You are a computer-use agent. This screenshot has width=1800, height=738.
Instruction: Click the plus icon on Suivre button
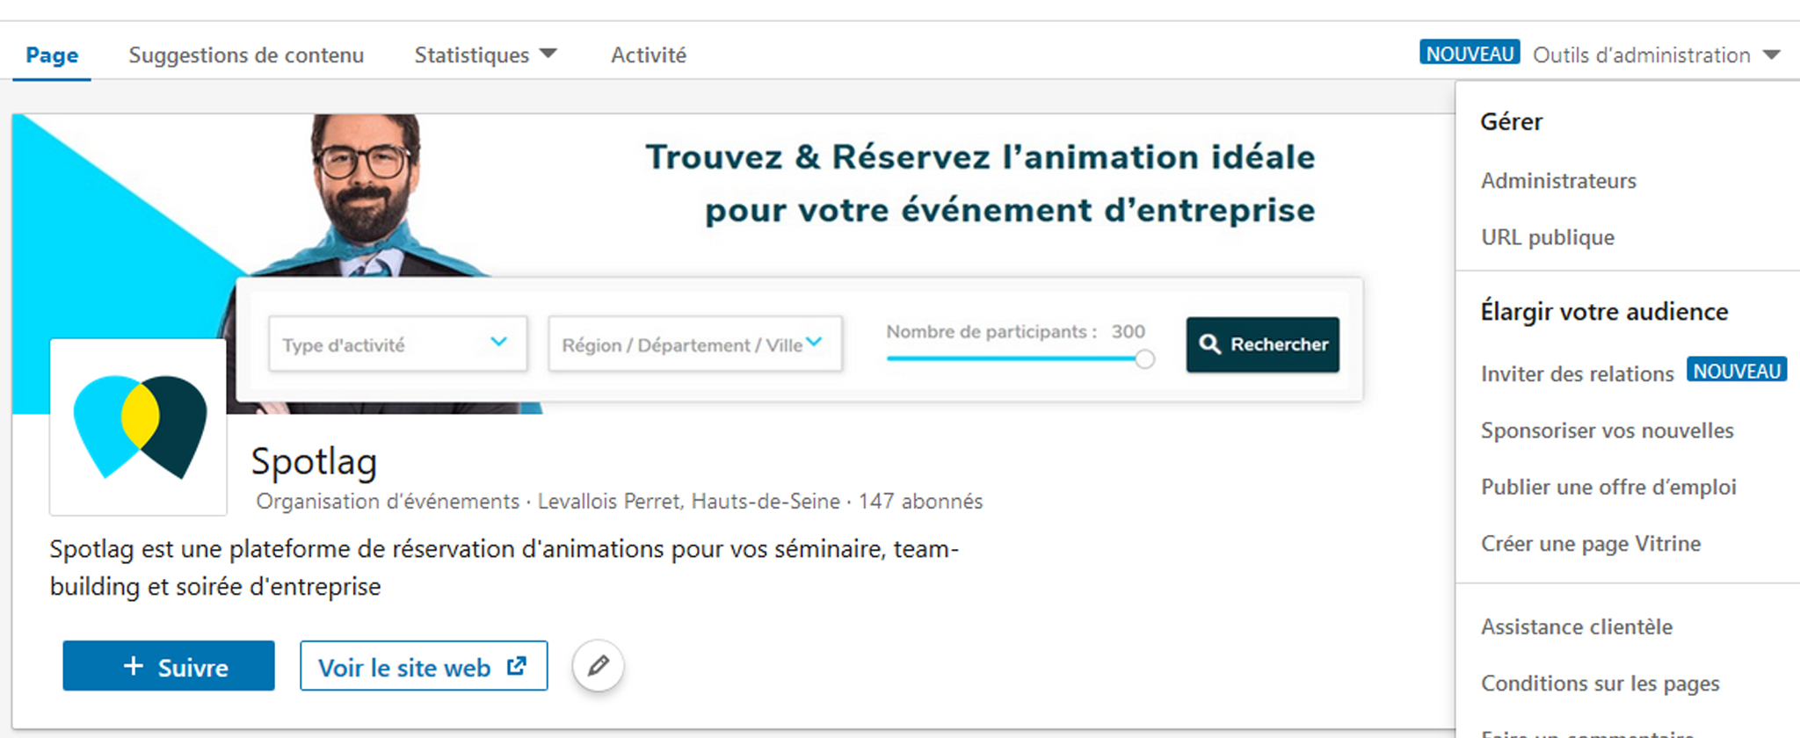[134, 666]
